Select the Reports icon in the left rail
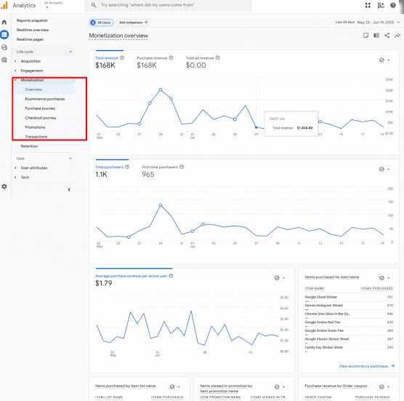This screenshot has width=404, height=401. [4, 35]
